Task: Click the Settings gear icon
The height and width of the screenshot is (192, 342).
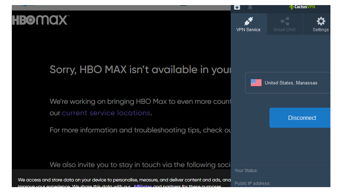Action: click(321, 21)
